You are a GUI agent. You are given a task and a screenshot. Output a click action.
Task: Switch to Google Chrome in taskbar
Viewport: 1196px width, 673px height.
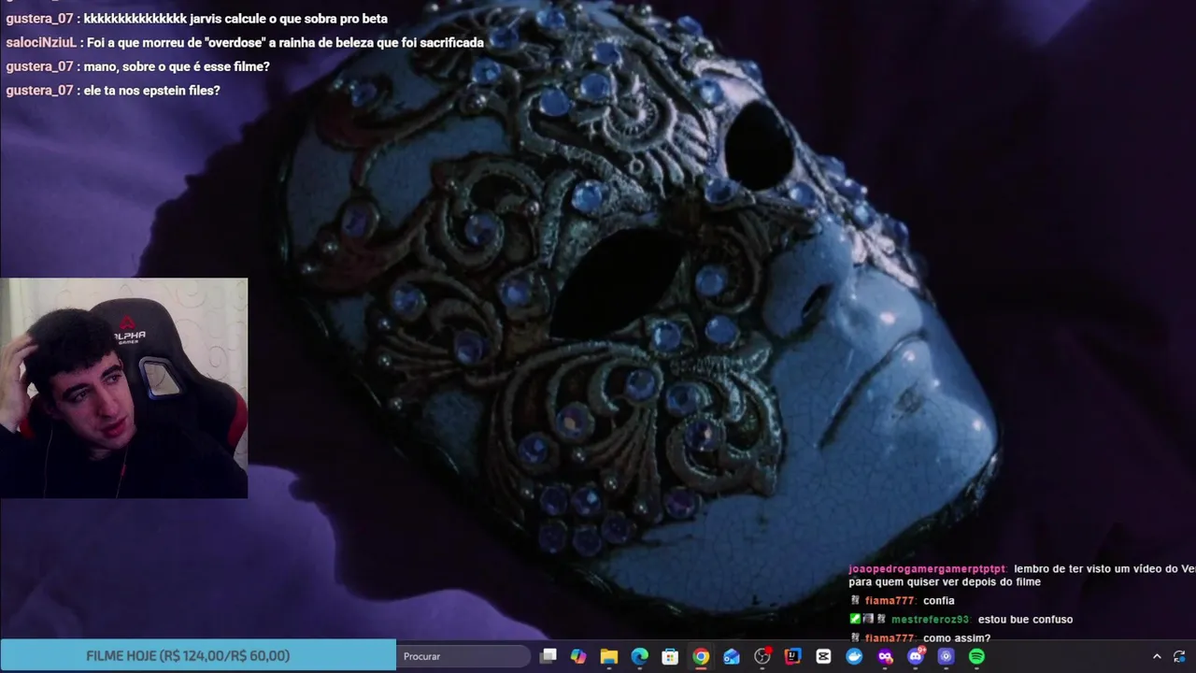click(x=701, y=656)
